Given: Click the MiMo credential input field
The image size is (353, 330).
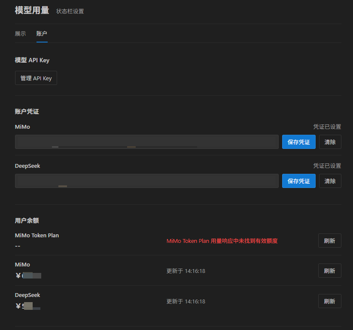Looking at the screenshot, I should 147,142.
